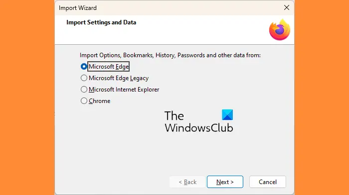Cancel the import wizard
Screen dimensions: 349x195
pos(268,182)
